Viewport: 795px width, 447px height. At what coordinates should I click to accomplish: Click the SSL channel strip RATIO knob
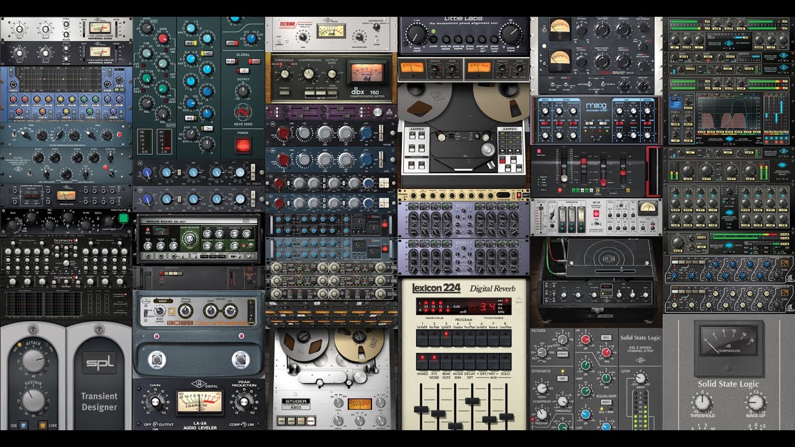click(x=542, y=388)
